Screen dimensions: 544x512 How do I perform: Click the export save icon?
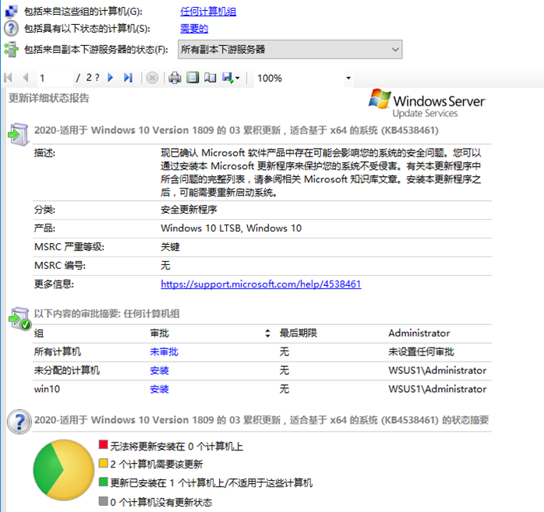point(228,78)
